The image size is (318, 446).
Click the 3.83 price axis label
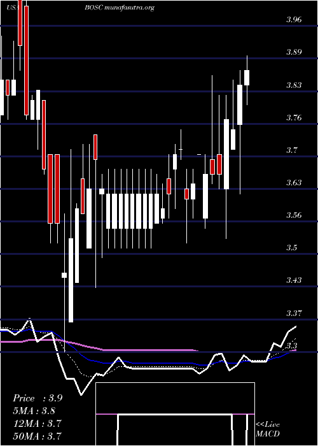click(294, 85)
